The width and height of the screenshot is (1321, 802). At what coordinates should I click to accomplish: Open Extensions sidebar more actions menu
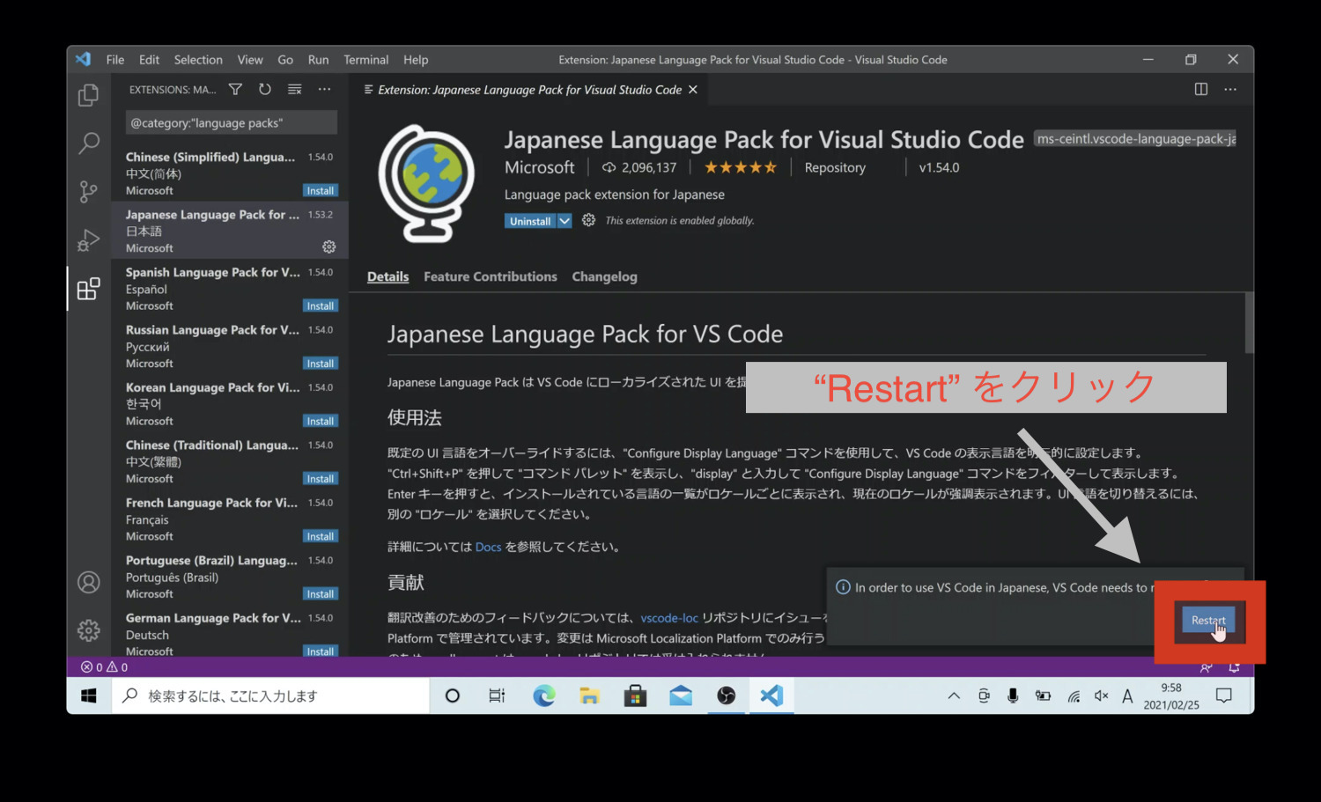coord(325,89)
